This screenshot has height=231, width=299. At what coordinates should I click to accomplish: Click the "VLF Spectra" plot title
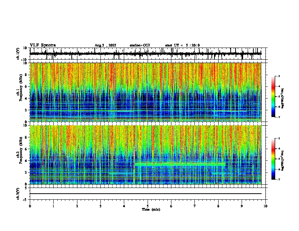click(43, 45)
